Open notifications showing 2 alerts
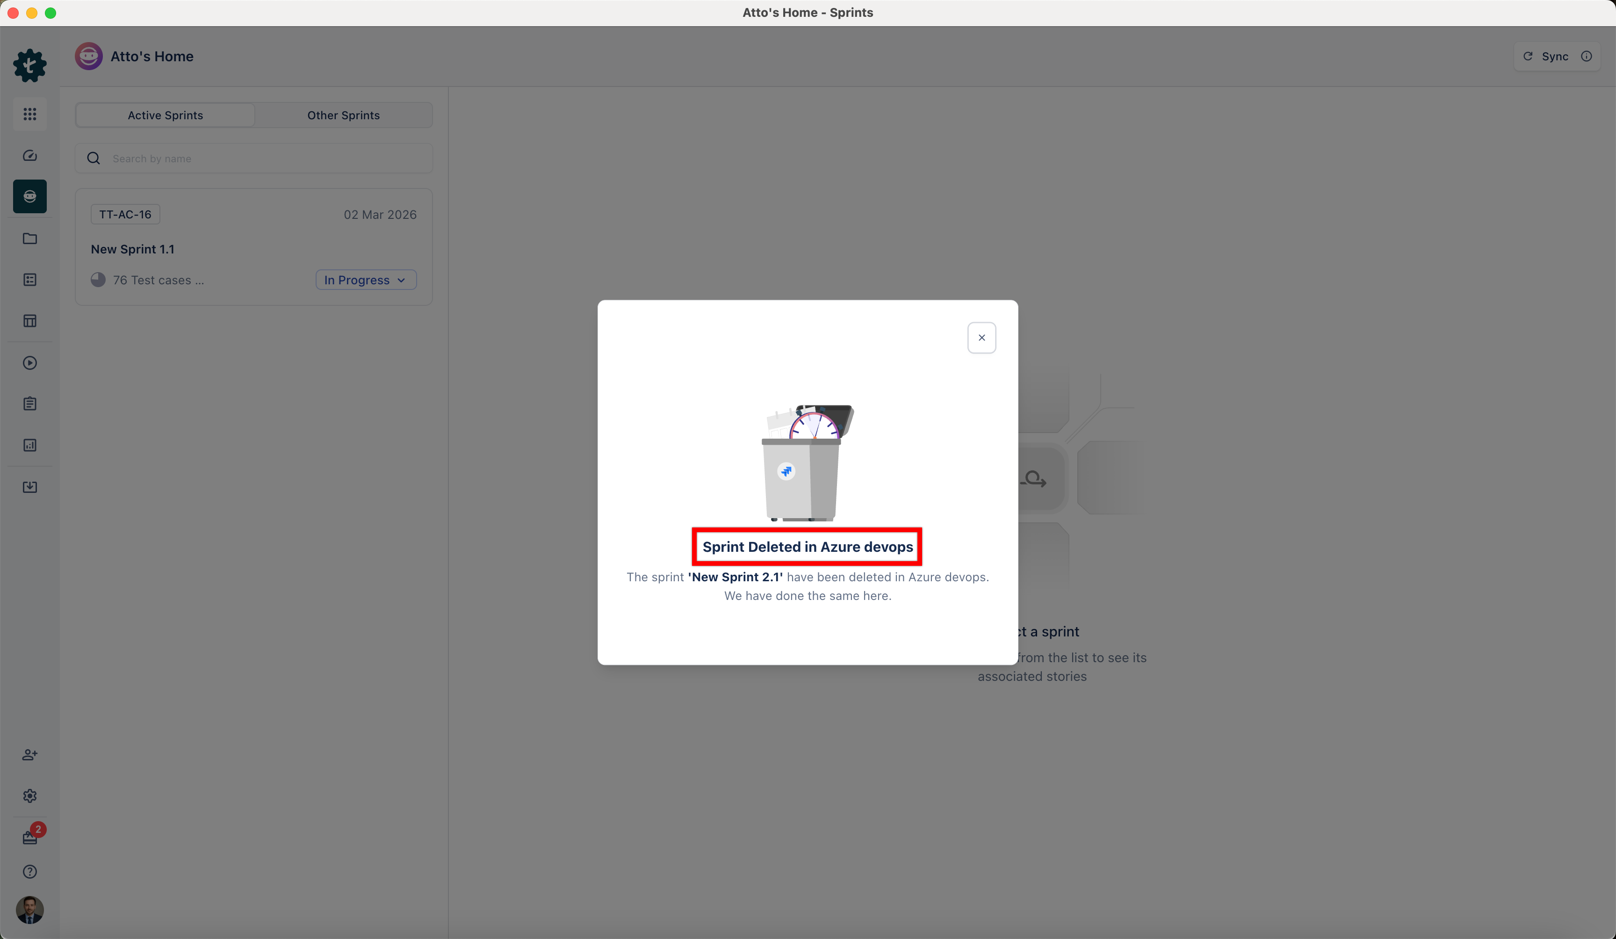 (x=29, y=838)
